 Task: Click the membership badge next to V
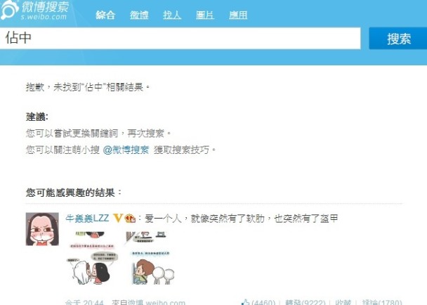[x=130, y=219]
